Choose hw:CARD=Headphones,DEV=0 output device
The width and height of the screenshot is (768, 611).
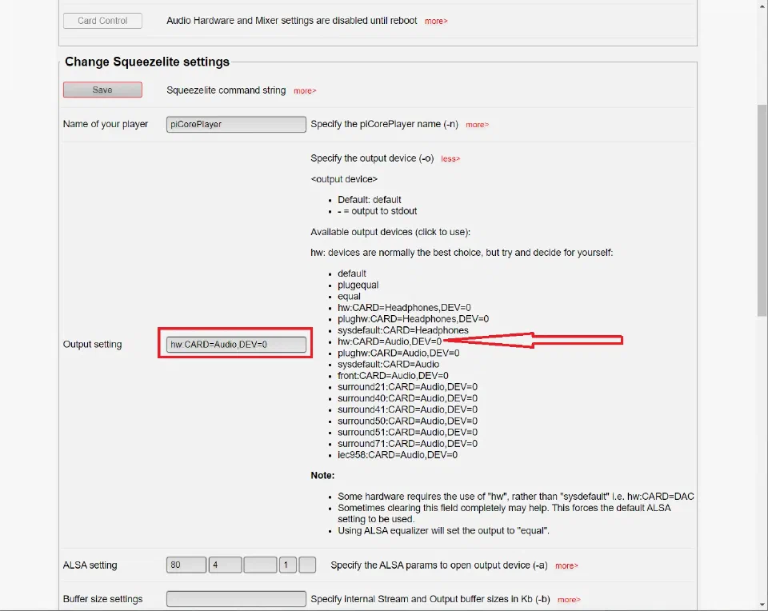pos(404,307)
